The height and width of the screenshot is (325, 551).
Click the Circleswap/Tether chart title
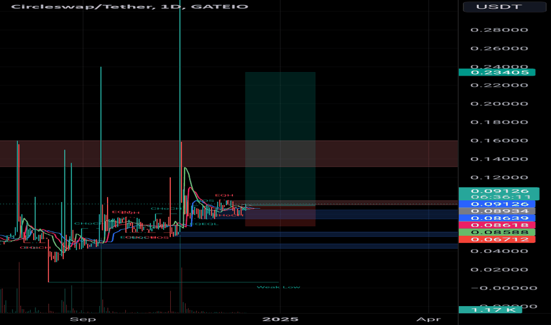coord(129,6)
